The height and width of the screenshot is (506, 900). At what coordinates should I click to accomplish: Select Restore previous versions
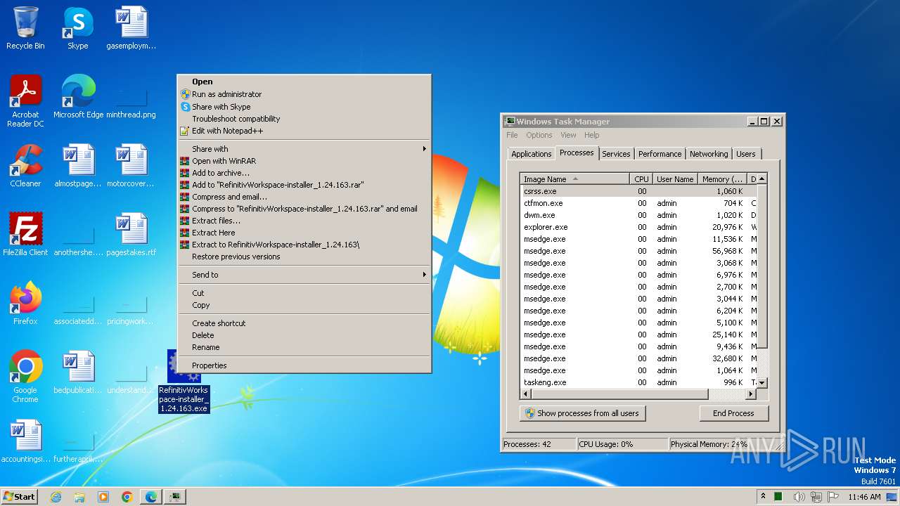tap(304, 257)
